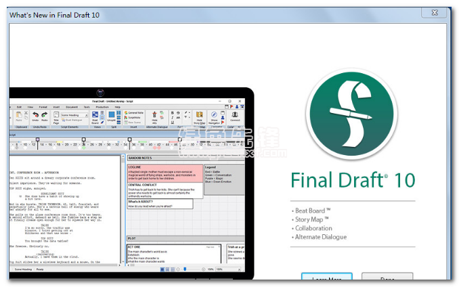The width and height of the screenshot is (459, 287).
Task: Click the green Final Draft logo circle
Action: coord(351,114)
